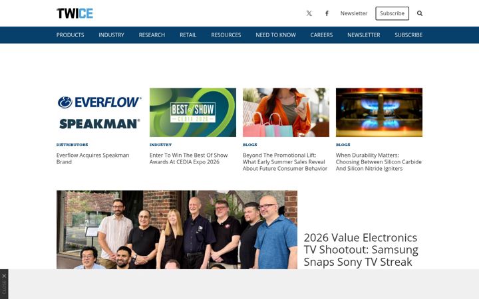Select Subscribe in the blue navigation bar
Screen dimensions: 479x299
tap(408, 35)
